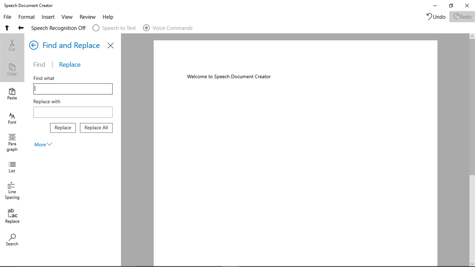Open the Format menu

click(x=26, y=17)
